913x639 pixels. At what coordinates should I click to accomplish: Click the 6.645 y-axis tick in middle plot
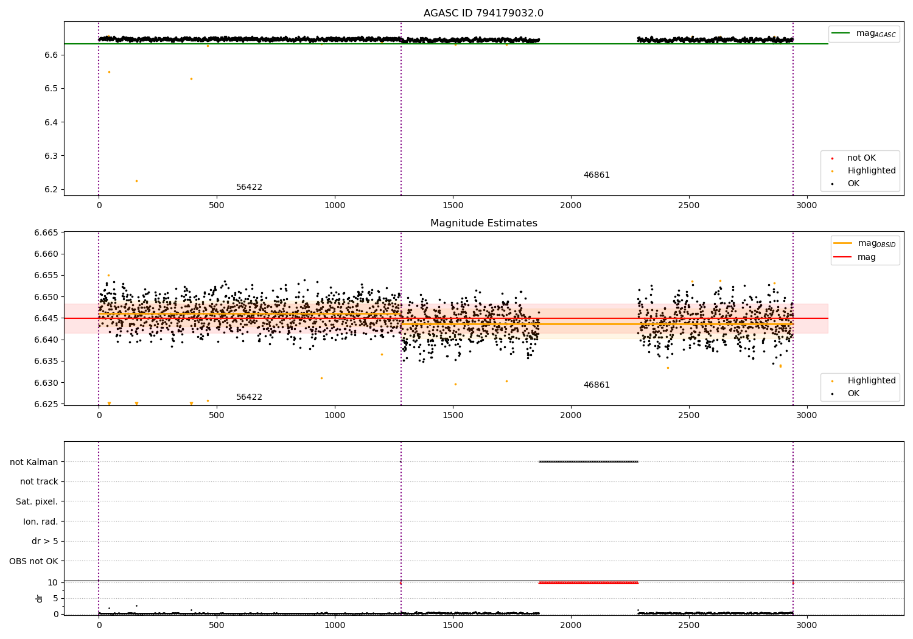tap(46, 318)
